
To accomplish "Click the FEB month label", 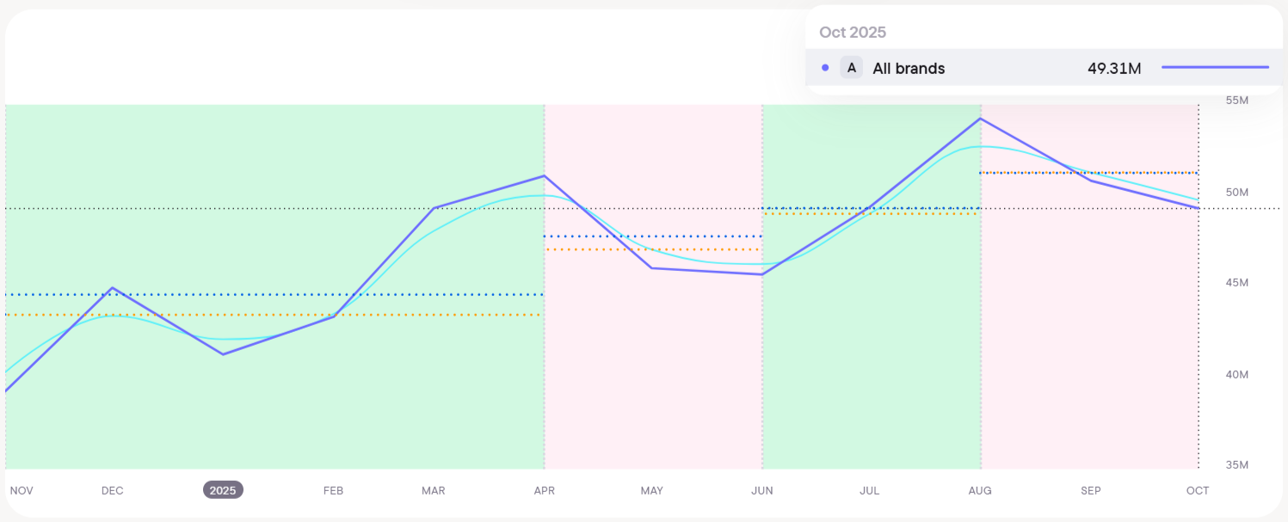I will [x=333, y=491].
